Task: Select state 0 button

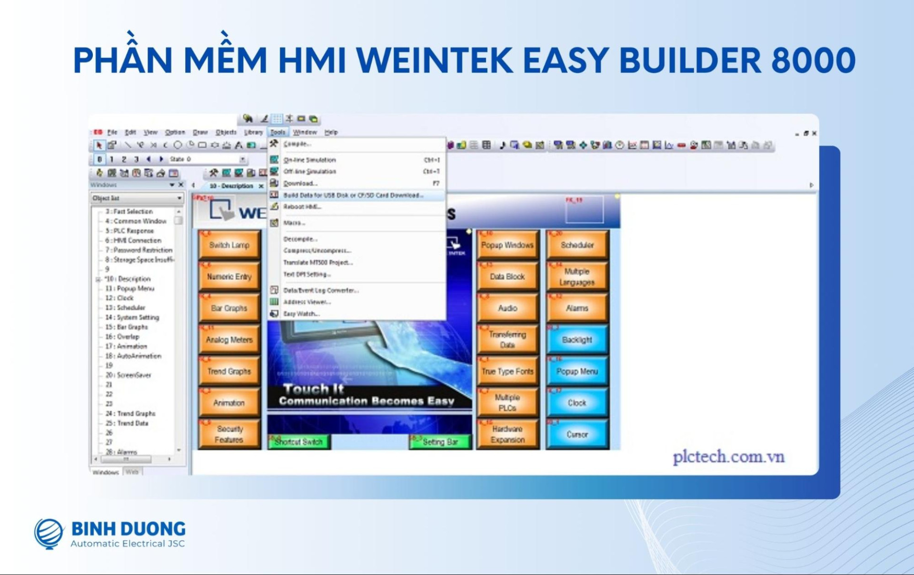Action: click(99, 159)
